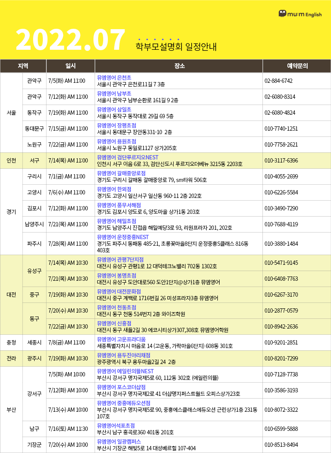Open the 뮤엠영어 삼일초 link
The image size is (331, 453).
(114, 110)
